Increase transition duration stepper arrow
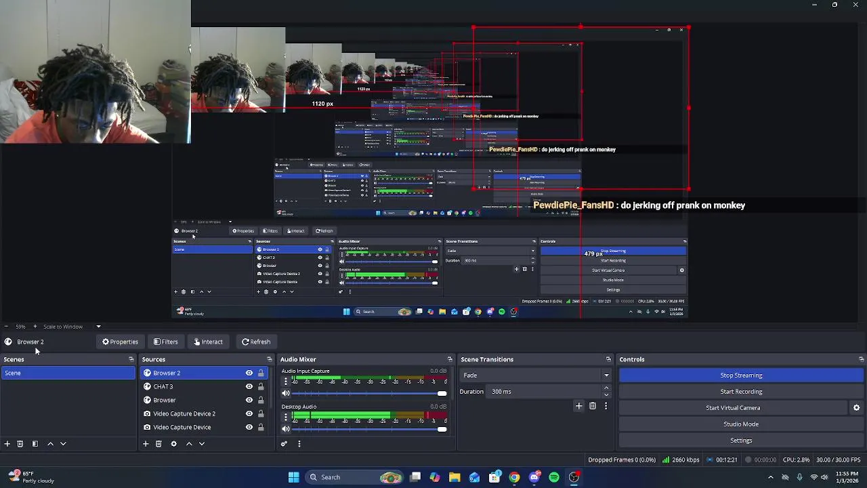The width and height of the screenshot is (867, 488). coord(606,388)
